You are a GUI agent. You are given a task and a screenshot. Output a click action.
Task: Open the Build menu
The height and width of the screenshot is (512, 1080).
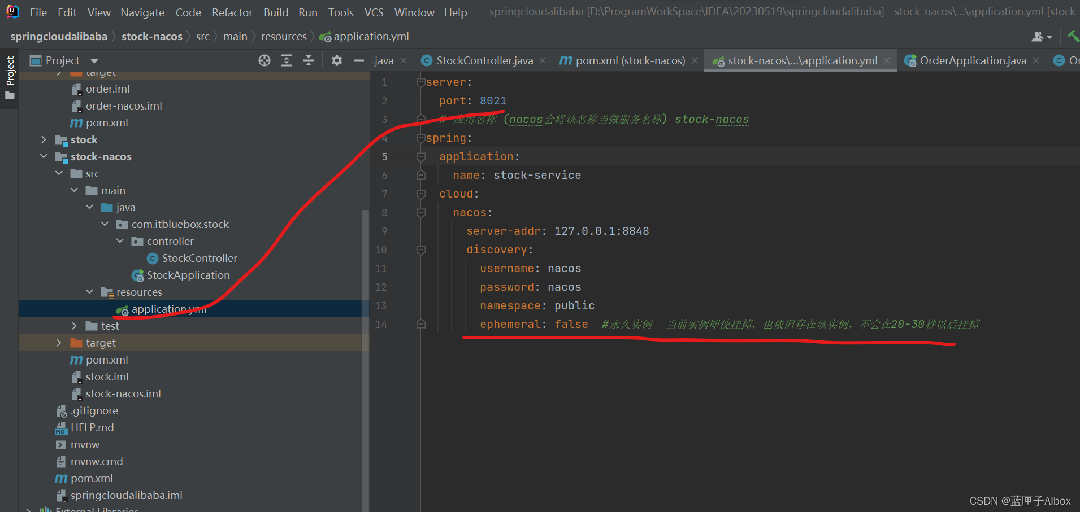(276, 12)
